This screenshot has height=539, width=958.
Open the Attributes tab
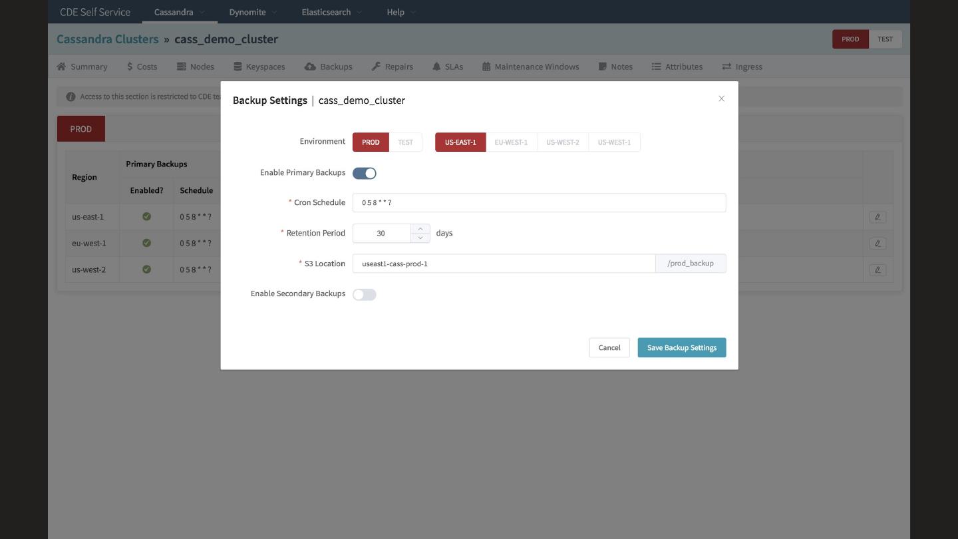pos(677,67)
